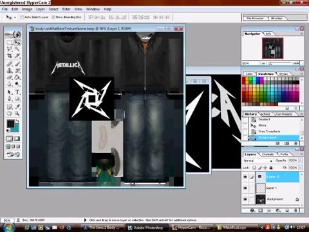The width and height of the screenshot is (309, 232).
Task: Add layer style from Layers panel bottom
Action: pos(252,210)
